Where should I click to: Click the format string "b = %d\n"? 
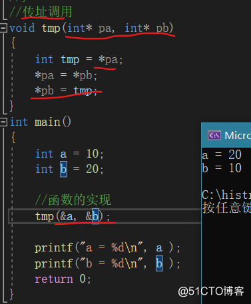pos(111,263)
